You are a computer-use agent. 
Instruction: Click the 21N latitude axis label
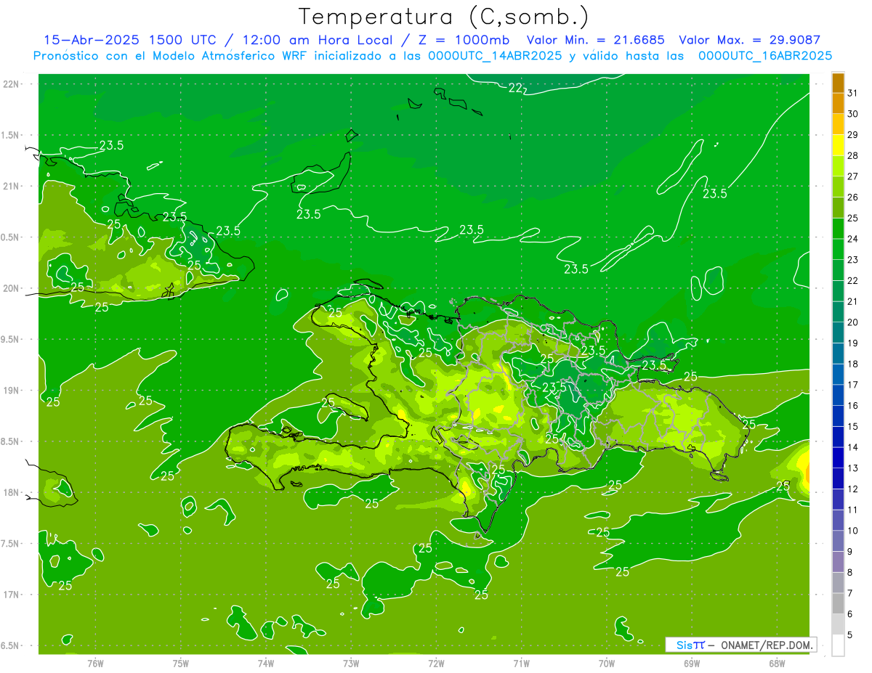click(12, 186)
